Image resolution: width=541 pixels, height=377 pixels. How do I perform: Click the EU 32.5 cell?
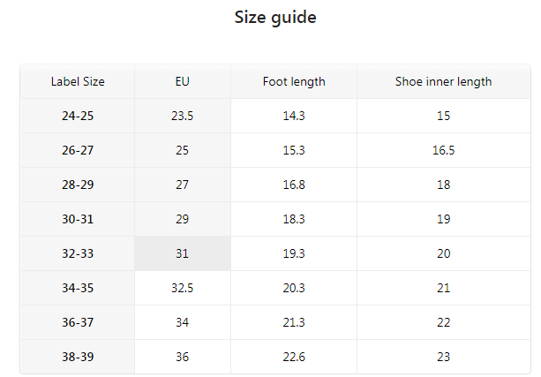click(x=183, y=288)
